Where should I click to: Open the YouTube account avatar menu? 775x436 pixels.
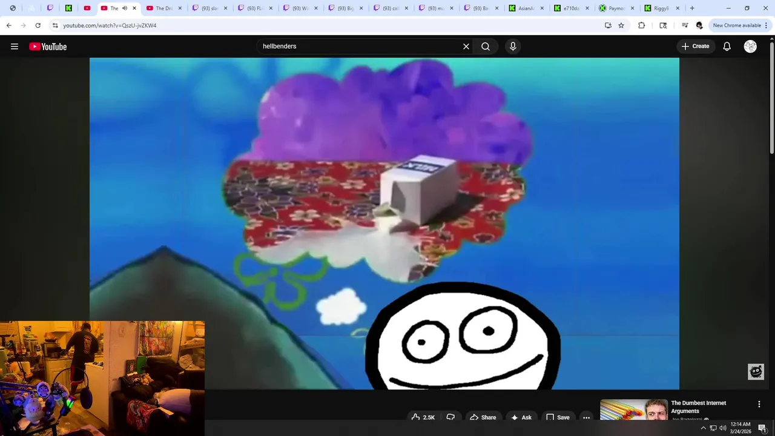pos(750,47)
